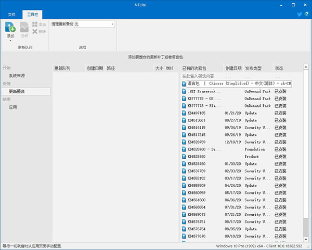Click the 全选 (Select all) toolbar button

tap(39, 24)
